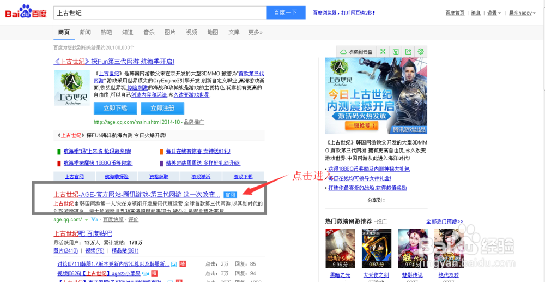Open the 精品贴(881) link
This screenshot has width=545, height=282.
125,251
